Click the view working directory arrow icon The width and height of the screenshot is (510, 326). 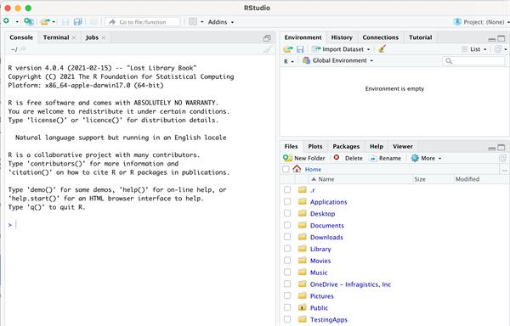click(23, 49)
